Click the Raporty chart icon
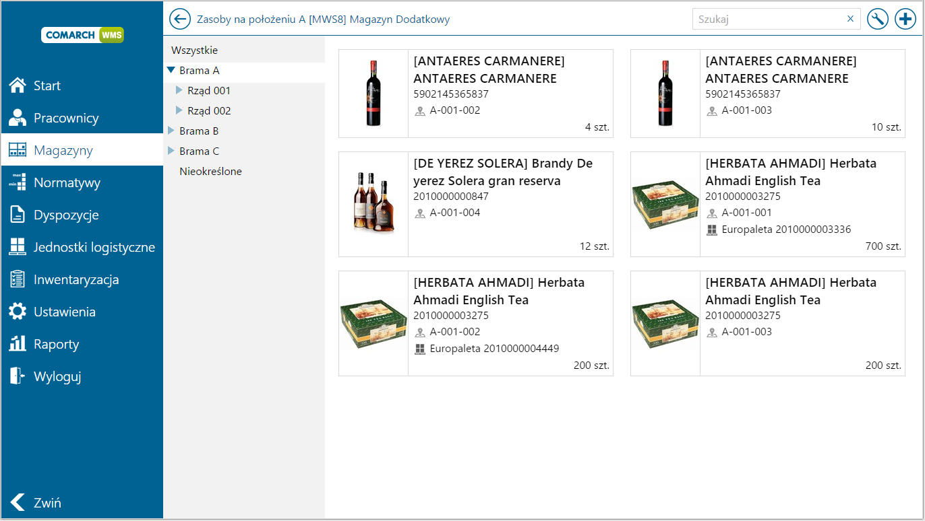 point(18,344)
